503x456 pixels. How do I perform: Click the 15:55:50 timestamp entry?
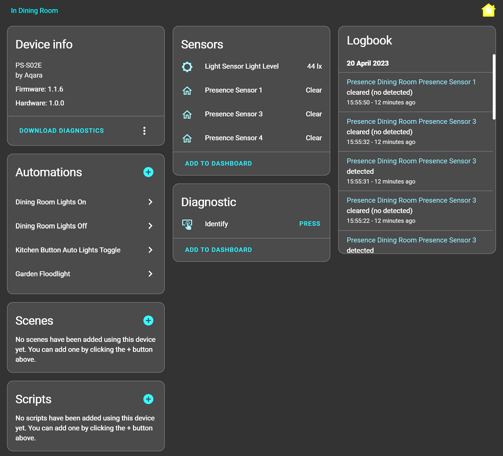click(381, 103)
